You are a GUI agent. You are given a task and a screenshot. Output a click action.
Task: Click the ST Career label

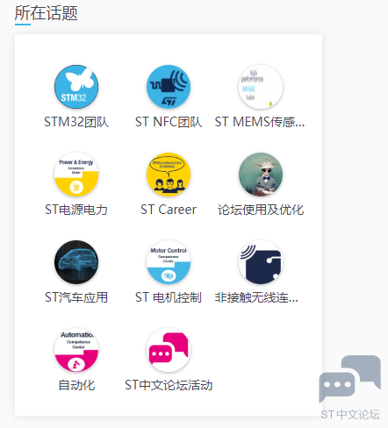[x=169, y=210]
